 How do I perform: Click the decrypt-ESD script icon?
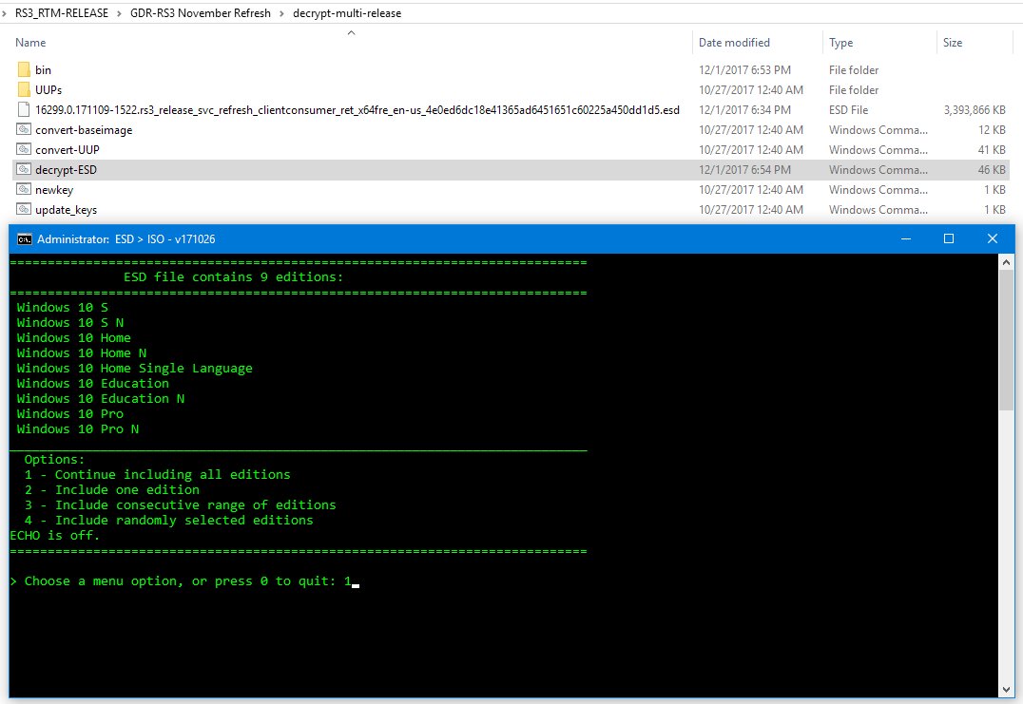click(x=24, y=169)
